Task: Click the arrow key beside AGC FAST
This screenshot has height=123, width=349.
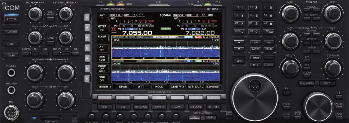Action: click(x=87, y=58)
